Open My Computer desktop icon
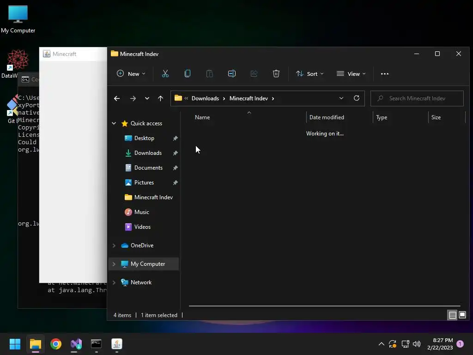 click(x=18, y=19)
